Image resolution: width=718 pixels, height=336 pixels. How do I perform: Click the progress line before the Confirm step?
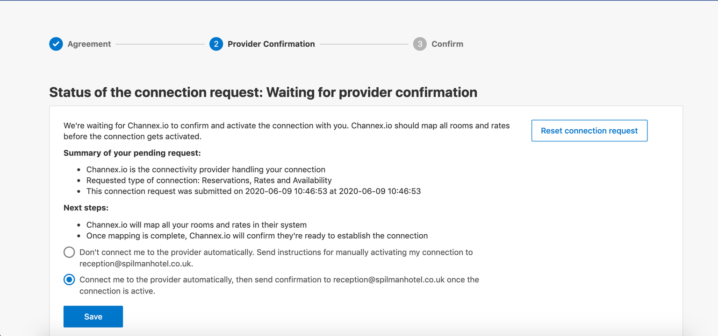(x=364, y=44)
